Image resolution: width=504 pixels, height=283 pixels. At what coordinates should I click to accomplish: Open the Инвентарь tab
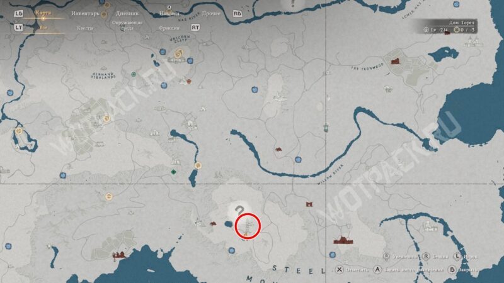(86, 13)
